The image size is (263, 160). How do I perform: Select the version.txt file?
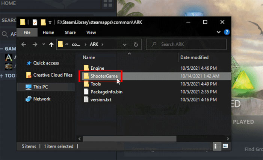coord(97,100)
